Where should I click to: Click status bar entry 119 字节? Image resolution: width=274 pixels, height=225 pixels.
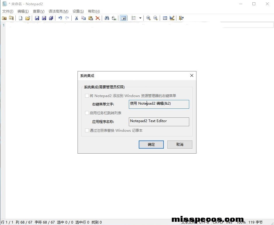[255, 222]
